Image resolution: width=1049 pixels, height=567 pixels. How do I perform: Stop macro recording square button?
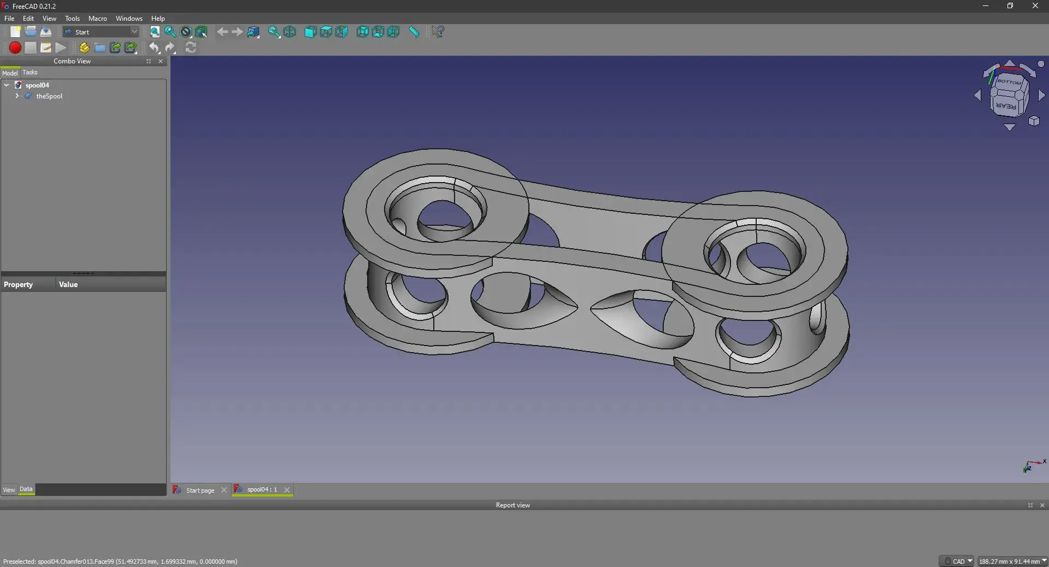click(x=31, y=48)
